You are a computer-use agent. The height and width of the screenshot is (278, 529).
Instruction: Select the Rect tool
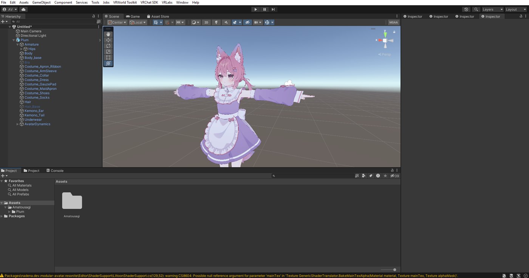pos(108,57)
